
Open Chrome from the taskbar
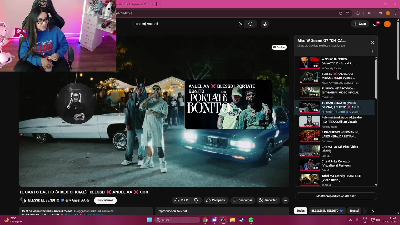[205, 220]
